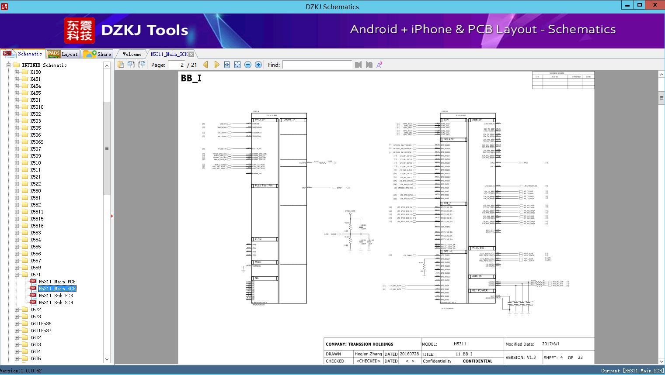Fit the page to width
Image resolution: width=665 pixels, height=375 pixels.
227,65
